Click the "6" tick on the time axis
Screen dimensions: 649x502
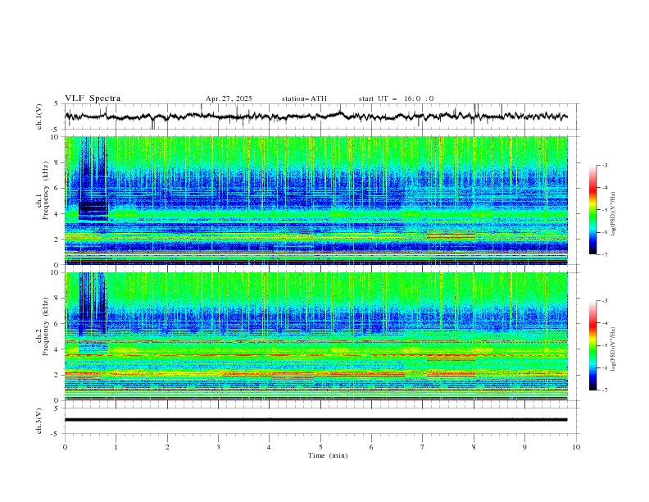(x=371, y=447)
